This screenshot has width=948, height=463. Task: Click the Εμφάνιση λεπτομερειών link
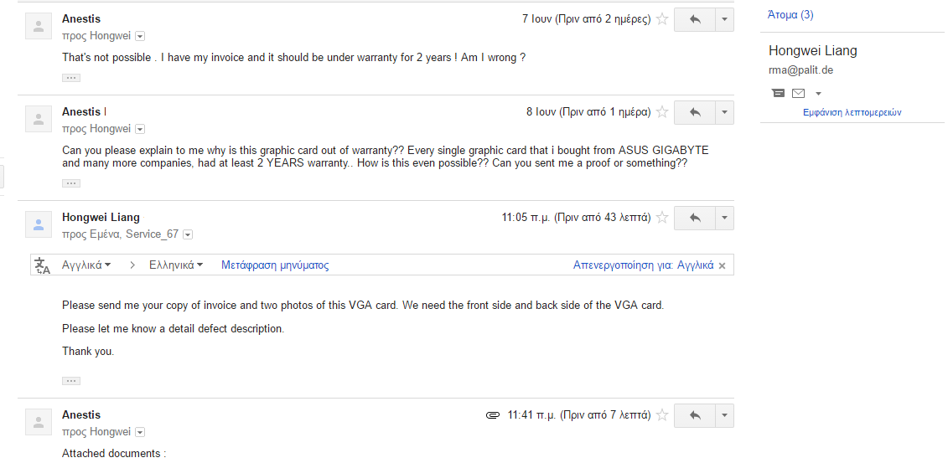[852, 112]
